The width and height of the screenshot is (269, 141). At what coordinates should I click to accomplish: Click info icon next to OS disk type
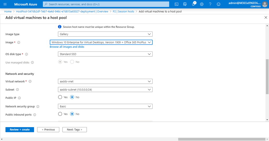26,54
